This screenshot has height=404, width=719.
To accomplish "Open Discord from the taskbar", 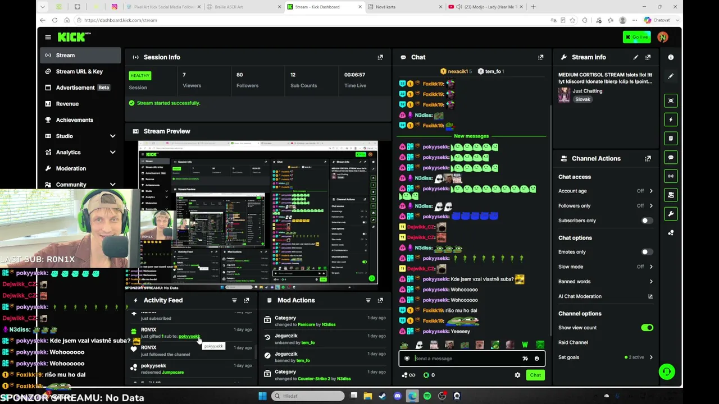I will [398, 396].
